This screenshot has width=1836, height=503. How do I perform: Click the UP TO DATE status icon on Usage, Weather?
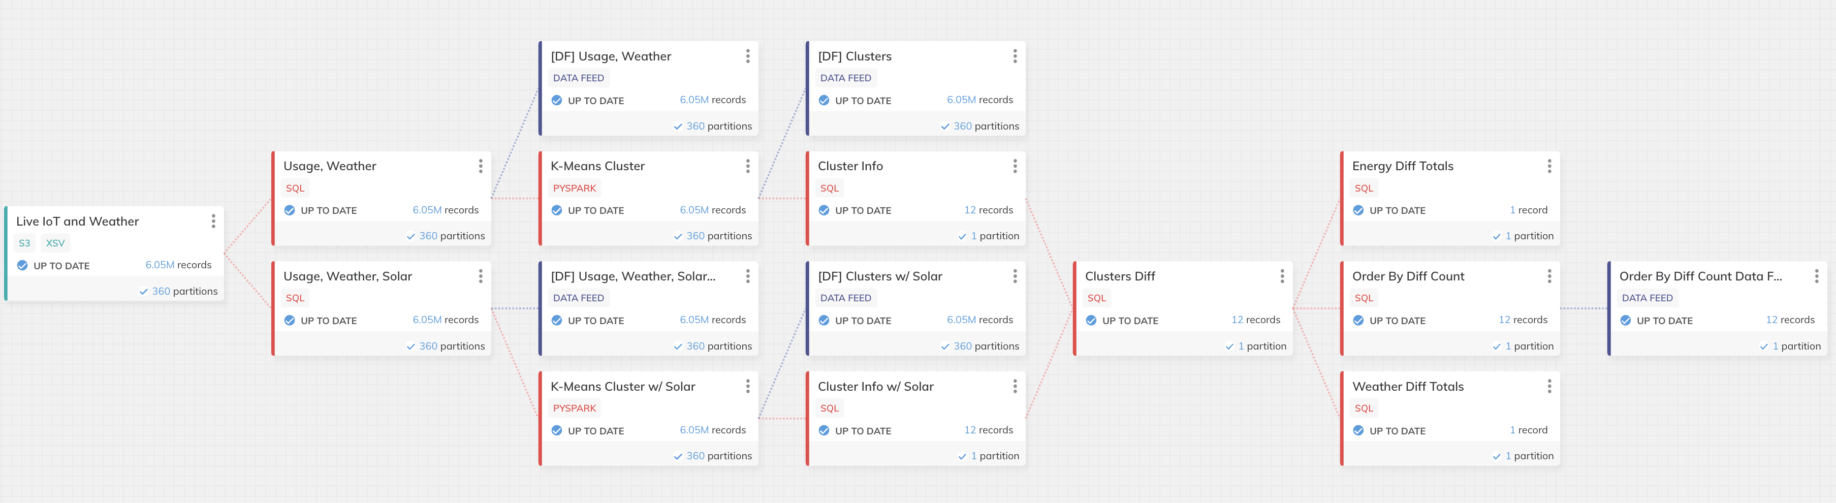coord(290,210)
